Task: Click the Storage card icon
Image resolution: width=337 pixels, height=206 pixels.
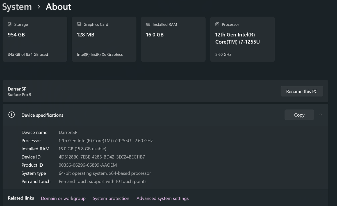Action: (x=10, y=24)
